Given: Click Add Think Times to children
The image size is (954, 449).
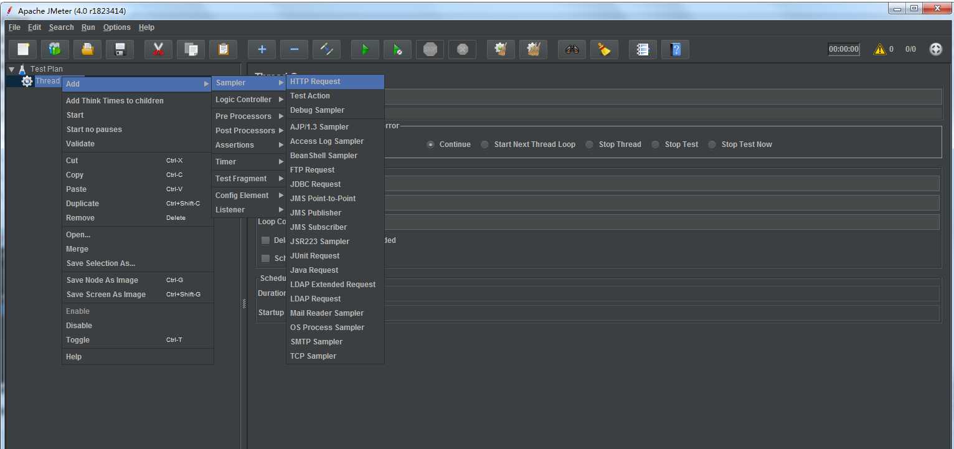Looking at the screenshot, I should pyautogui.click(x=138, y=101).
